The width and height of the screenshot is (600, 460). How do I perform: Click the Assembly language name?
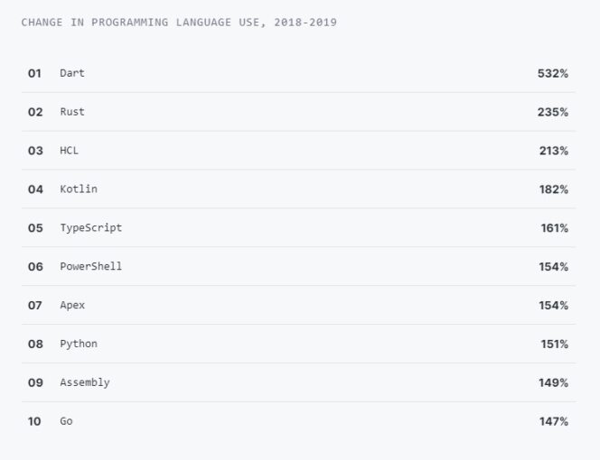coord(85,382)
